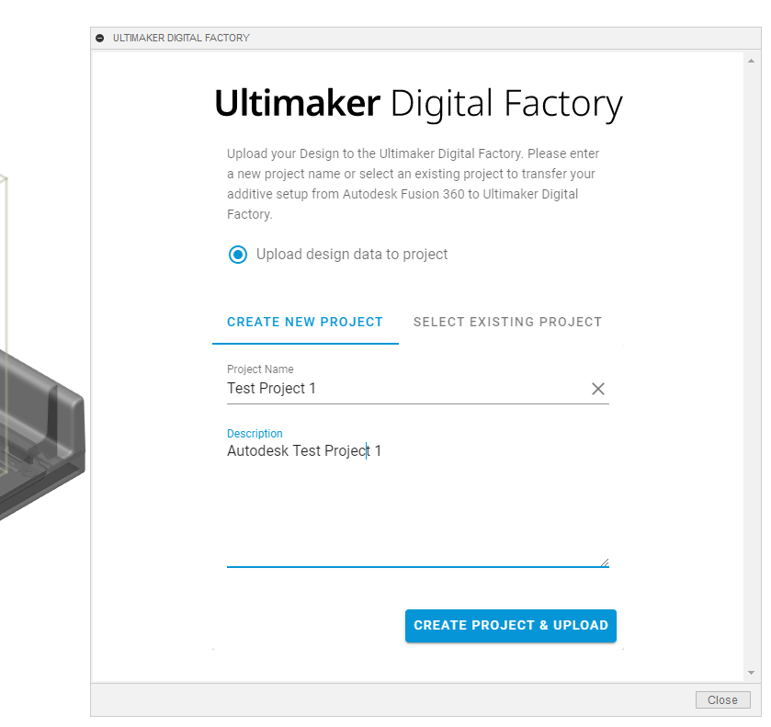771x727 pixels.
Task: Click the Project Name label
Action: [260, 369]
